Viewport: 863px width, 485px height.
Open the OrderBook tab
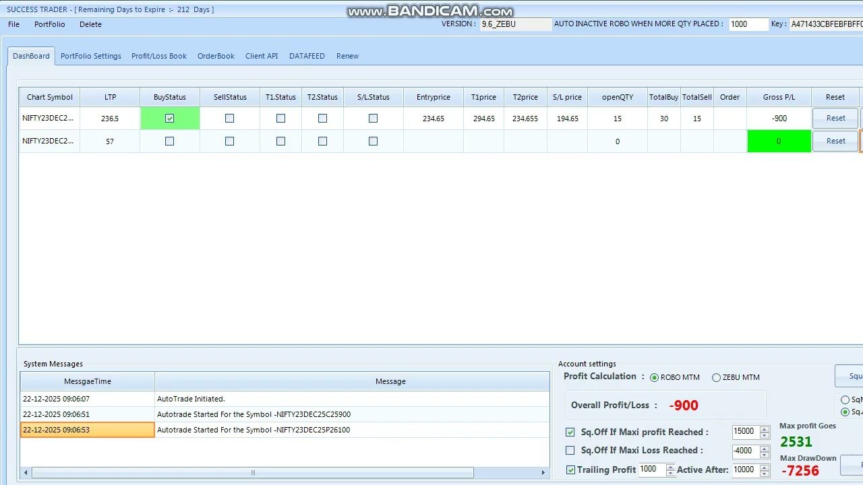215,56
